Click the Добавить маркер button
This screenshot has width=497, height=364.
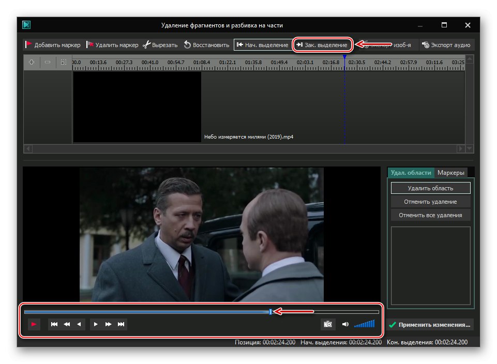(x=53, y=44)
